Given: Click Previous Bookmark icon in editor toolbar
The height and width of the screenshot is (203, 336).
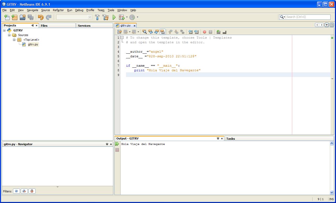Looking at the screenshot, I should coord(170,32).
